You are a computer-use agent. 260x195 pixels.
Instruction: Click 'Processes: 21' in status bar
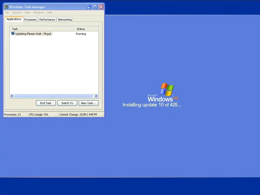(12, 115)
